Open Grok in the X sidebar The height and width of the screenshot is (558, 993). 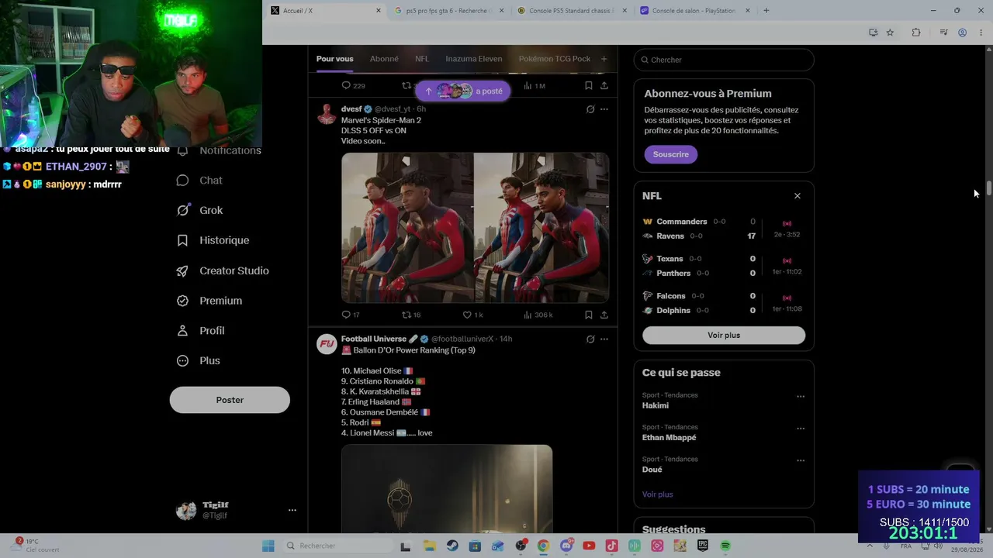(x=199, y=210)
